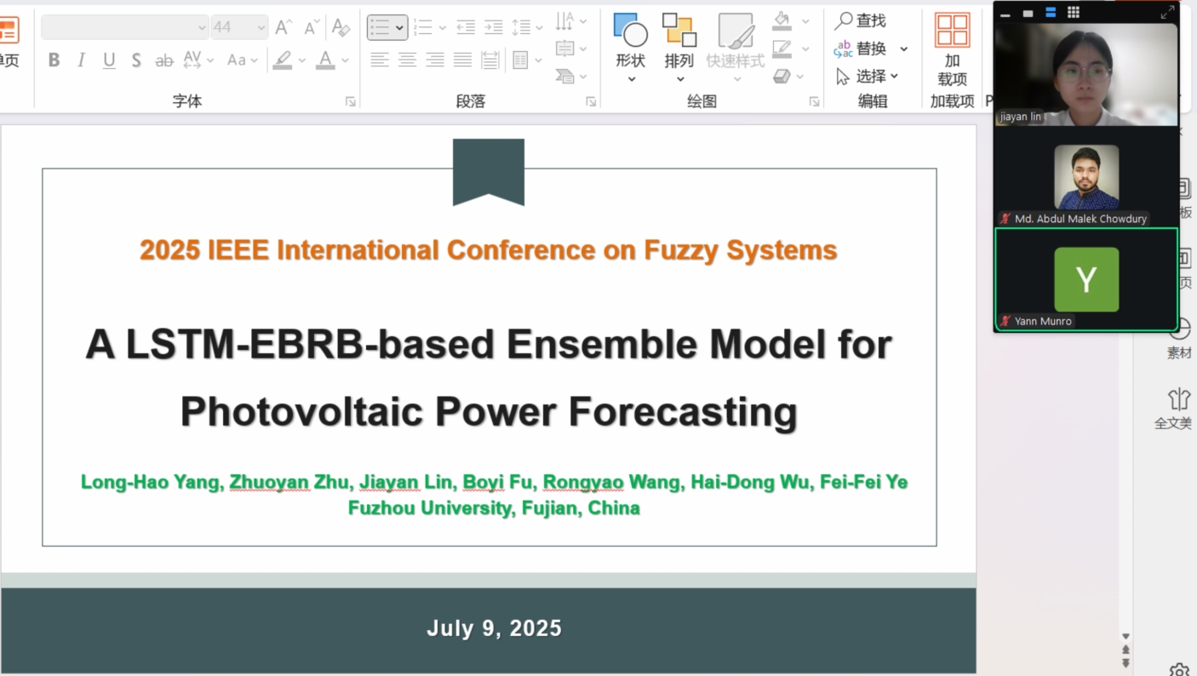Toggle bold formatting
1197x676 pixels.
pyautogui.click(x=54, y=60)
